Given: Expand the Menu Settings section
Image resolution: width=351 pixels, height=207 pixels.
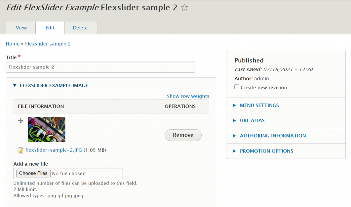Looking at the screenshot, I should pos(259,105).
